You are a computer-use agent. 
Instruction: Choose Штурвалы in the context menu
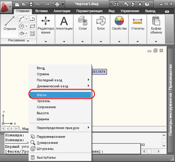point(60,149)
